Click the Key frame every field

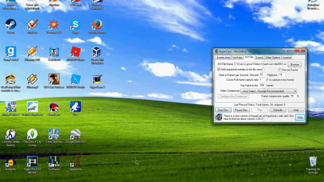pos(262,85)
